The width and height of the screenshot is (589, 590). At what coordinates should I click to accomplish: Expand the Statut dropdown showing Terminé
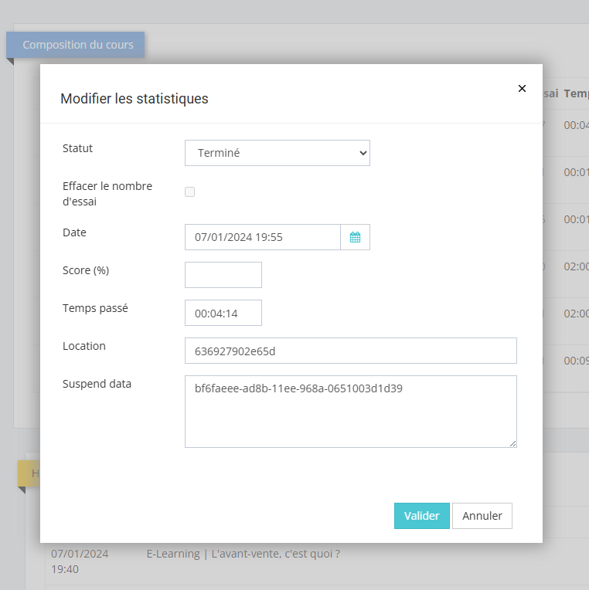click(x=277, y=153)
